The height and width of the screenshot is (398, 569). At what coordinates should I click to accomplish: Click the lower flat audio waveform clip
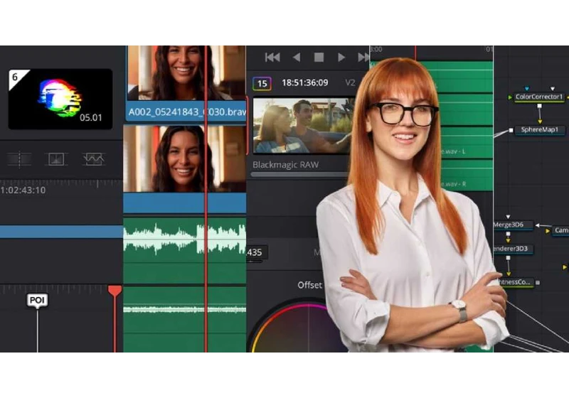[185, 309]
